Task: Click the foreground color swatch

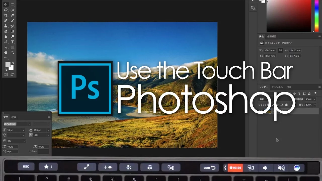Action: [8, 65]
